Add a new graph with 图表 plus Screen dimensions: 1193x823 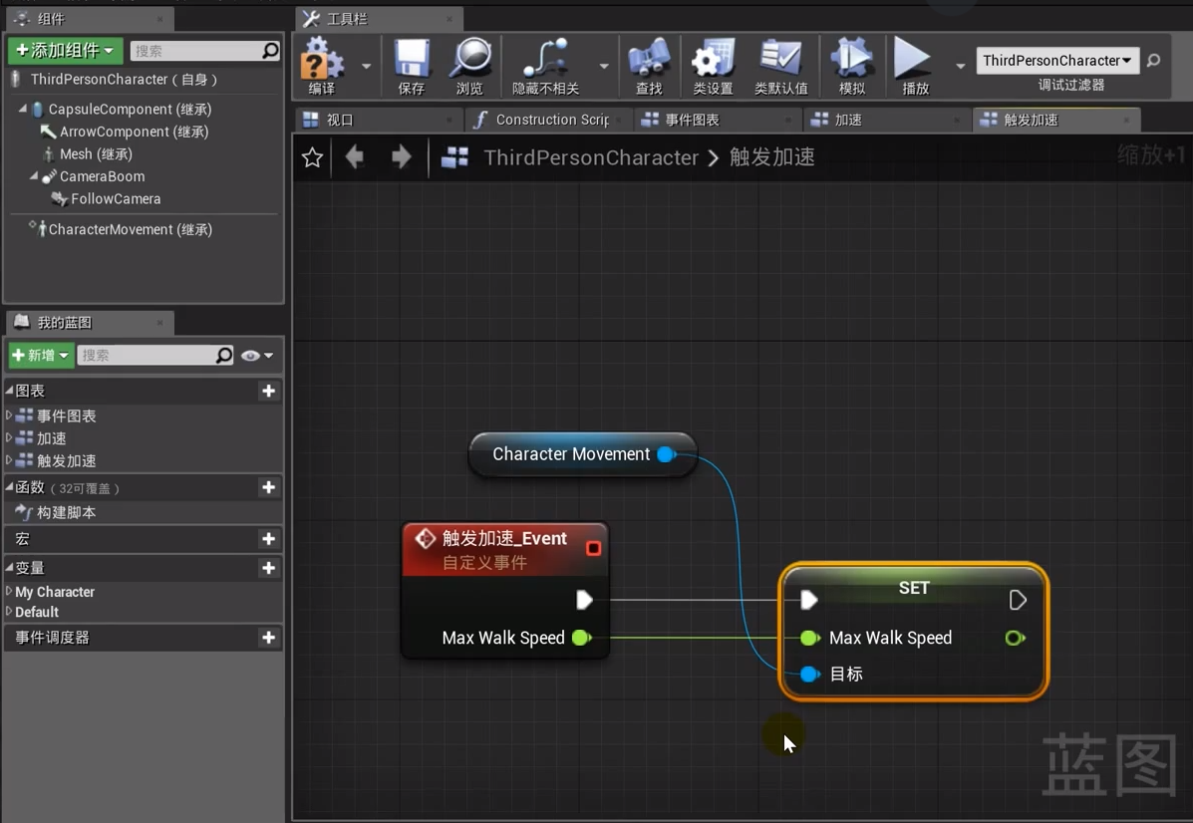click(268, 391)
